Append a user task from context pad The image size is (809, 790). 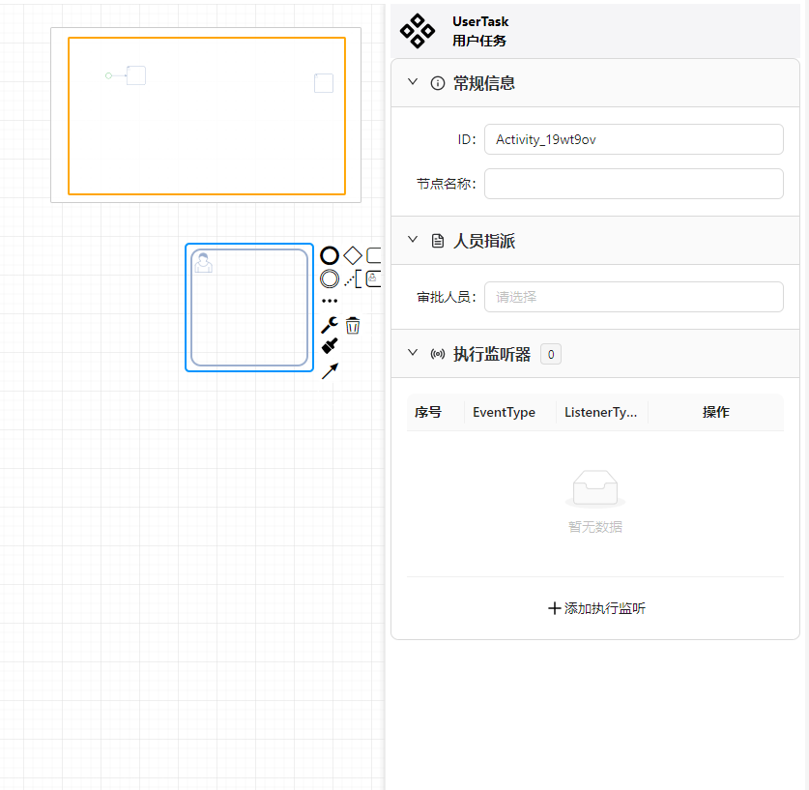point(373,278)
